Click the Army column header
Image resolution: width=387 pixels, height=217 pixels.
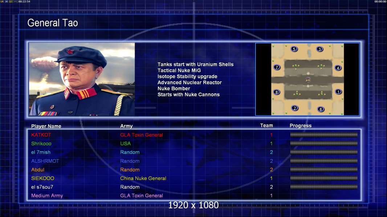[126, 126]
